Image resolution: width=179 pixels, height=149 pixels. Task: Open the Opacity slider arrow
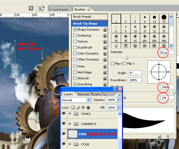118,100
